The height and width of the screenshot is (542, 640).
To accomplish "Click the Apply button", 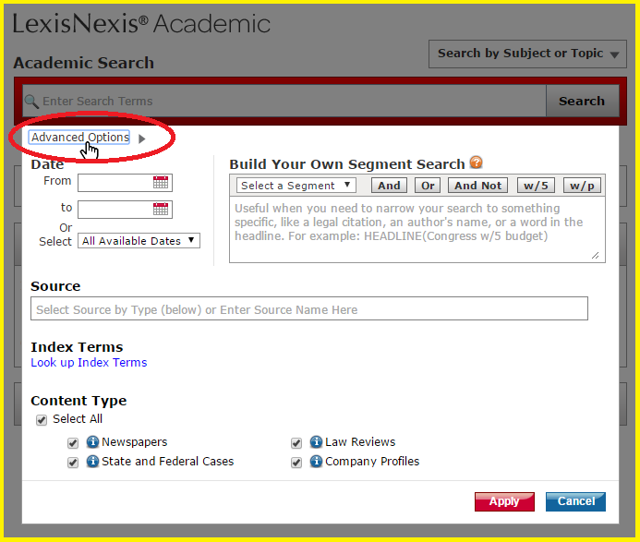I will (x=504, y=501).
